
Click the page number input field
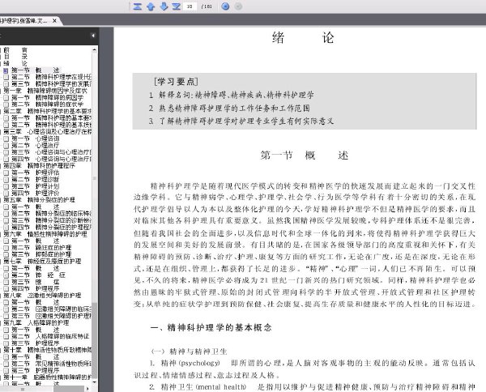190,6
